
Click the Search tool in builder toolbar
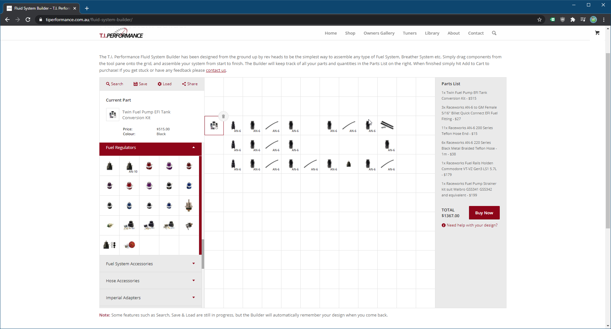tap(114, 84)
